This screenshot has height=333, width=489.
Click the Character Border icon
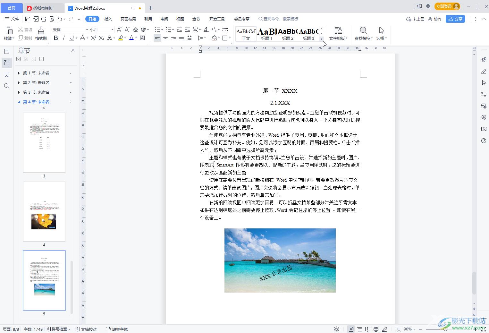[142, 38]
